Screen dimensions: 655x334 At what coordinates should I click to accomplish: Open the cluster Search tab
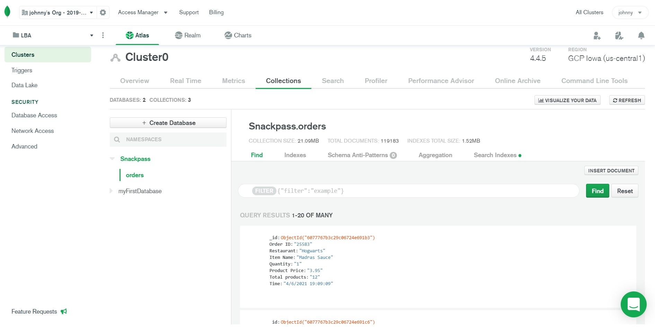333,81
